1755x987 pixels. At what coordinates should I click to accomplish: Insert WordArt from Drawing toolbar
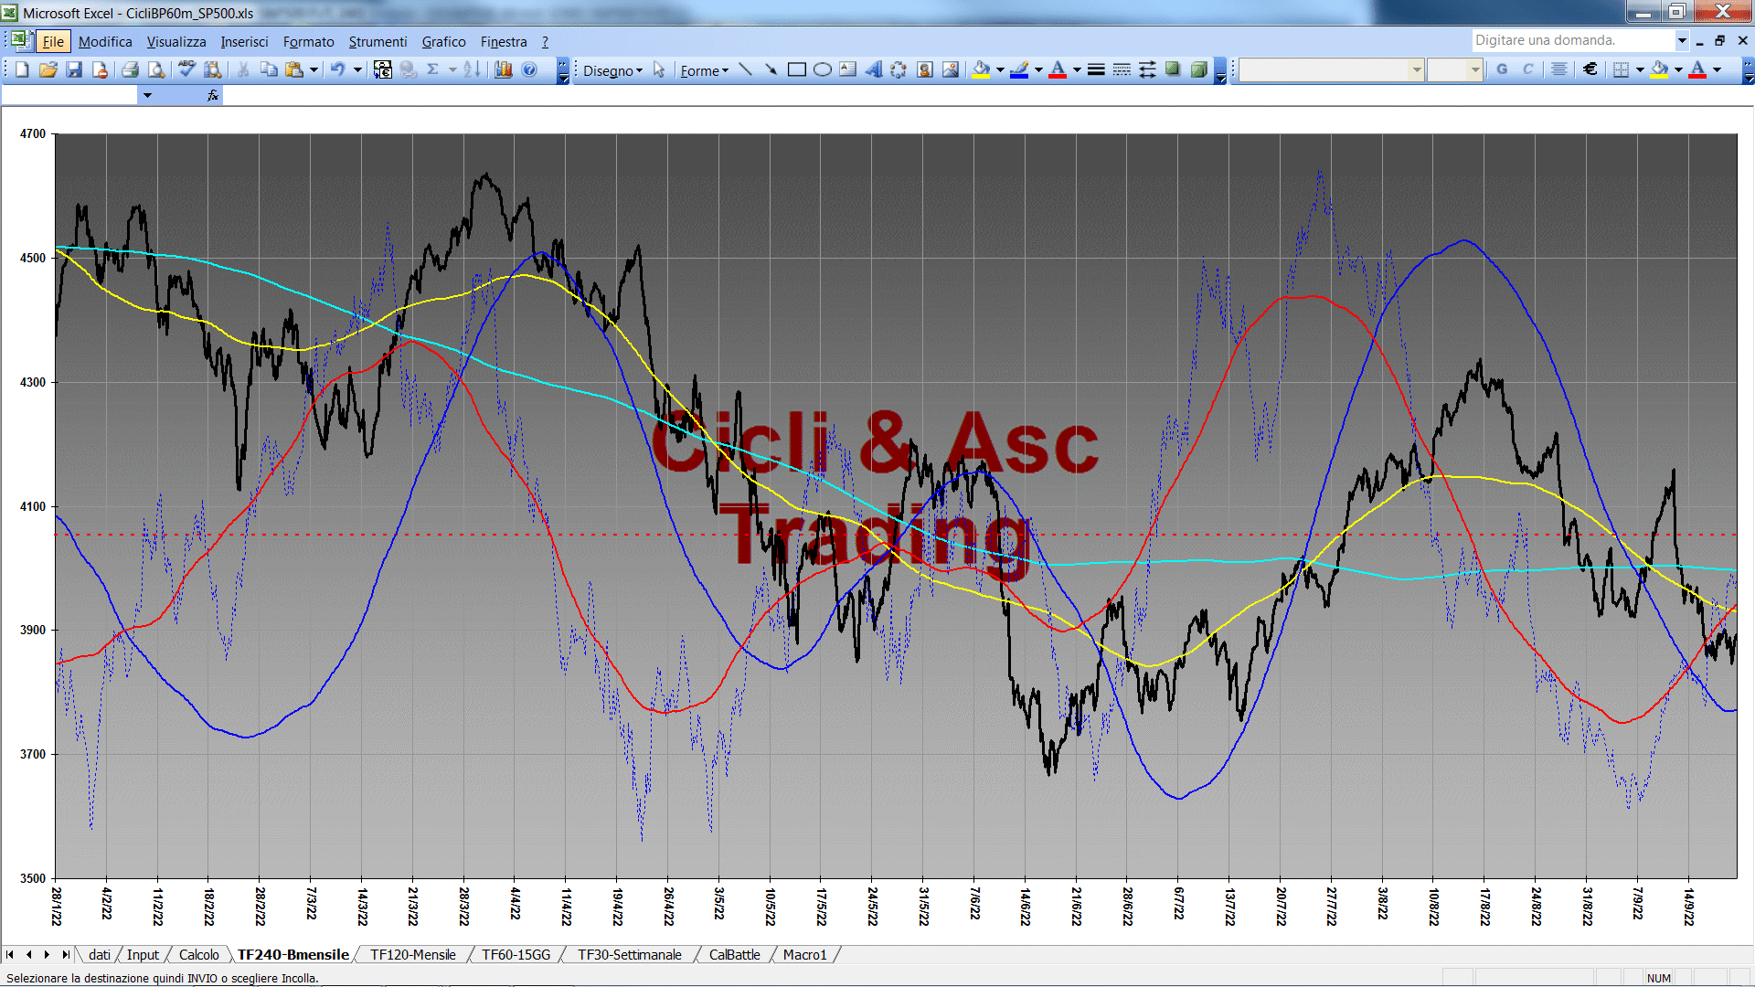874,69
